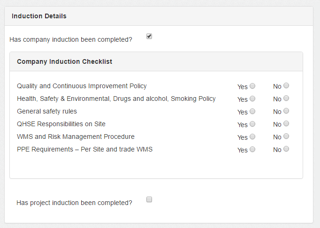The width and height of the screenshot is (320, 228).
Task: Click the General safety rules label text
Action: [47, 111]
